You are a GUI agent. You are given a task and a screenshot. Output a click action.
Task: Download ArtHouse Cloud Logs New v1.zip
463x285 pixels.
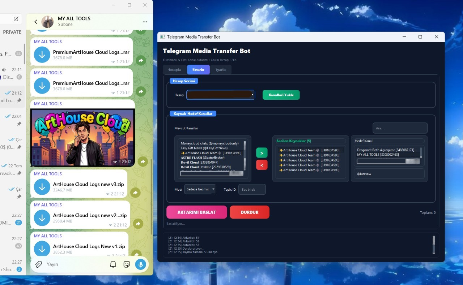(x=42, y=249)
